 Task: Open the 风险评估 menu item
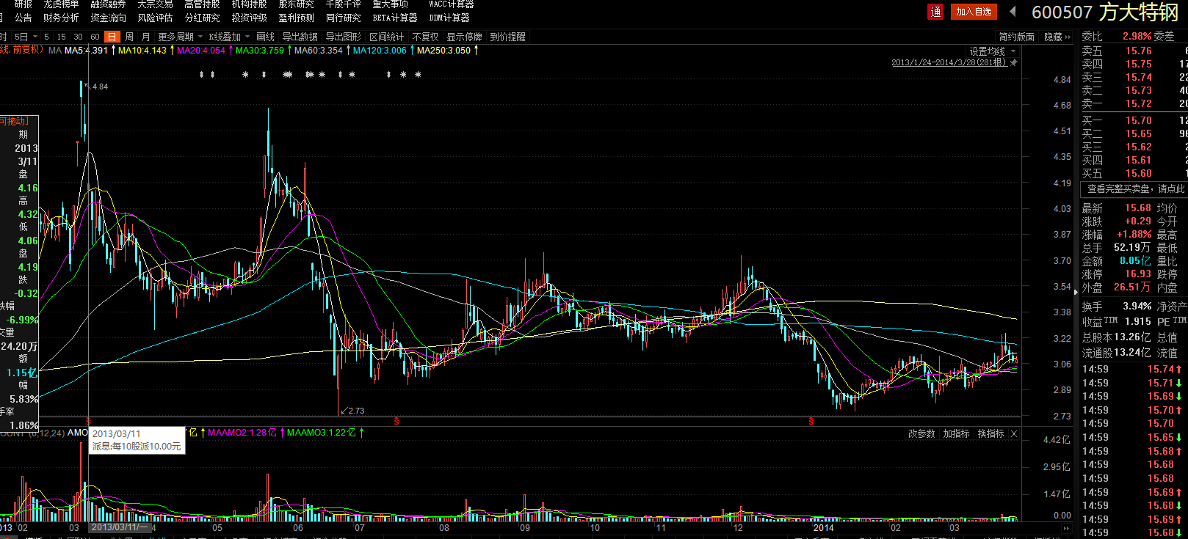tap(155, 18)
